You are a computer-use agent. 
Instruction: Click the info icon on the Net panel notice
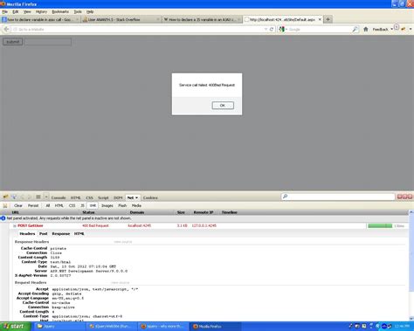click(3, 218)
